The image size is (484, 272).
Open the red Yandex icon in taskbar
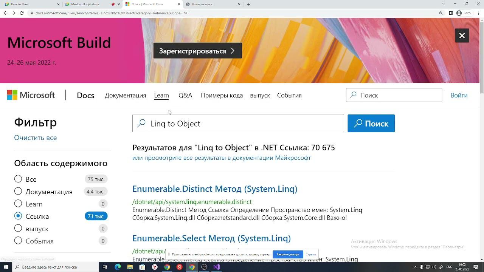click(x=179, y=267)
